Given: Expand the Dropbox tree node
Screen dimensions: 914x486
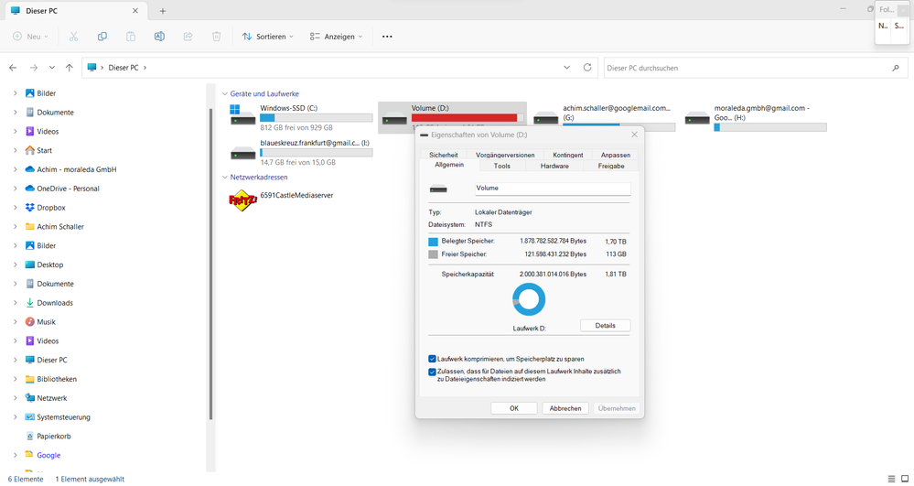Looking at the screenshot, I should click(16, 207).
